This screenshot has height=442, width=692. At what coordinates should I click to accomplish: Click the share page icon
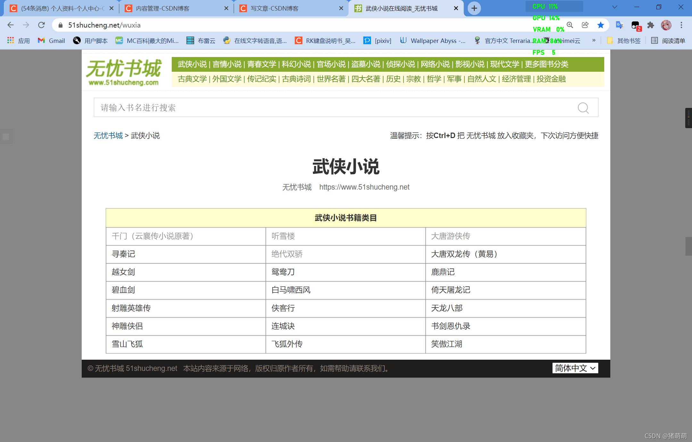point(585,25)
